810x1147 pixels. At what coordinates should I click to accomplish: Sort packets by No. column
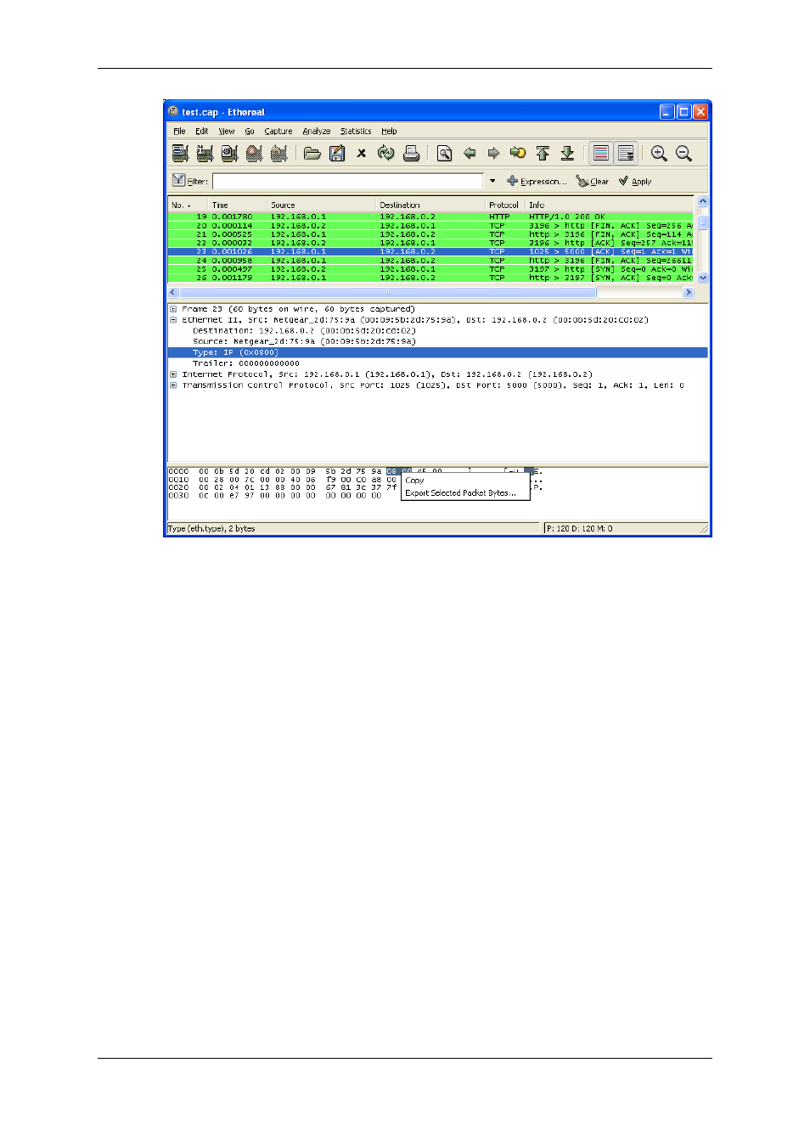[188, 205]
